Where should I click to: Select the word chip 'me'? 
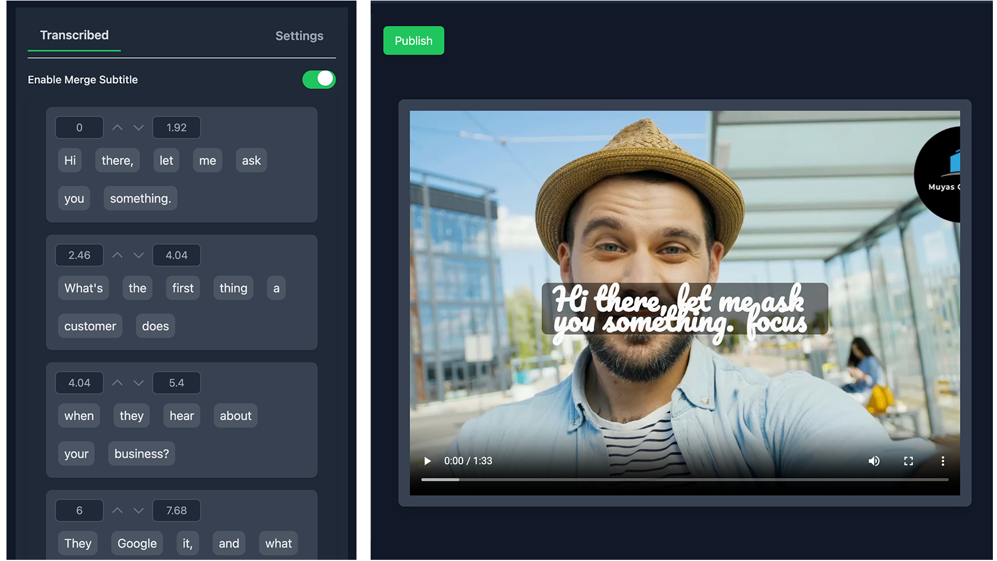207,160
